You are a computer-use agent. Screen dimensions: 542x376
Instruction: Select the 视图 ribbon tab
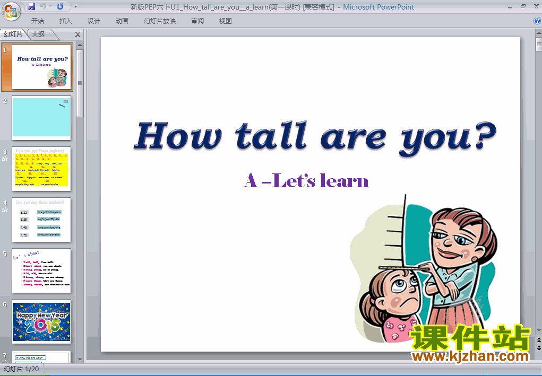click(x=226, y=21)
